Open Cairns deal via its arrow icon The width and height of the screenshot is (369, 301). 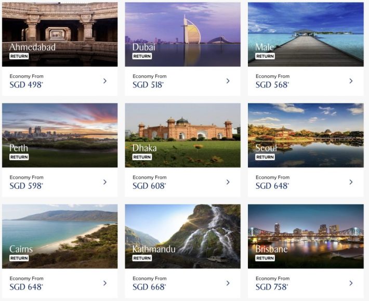pos(104,283)
